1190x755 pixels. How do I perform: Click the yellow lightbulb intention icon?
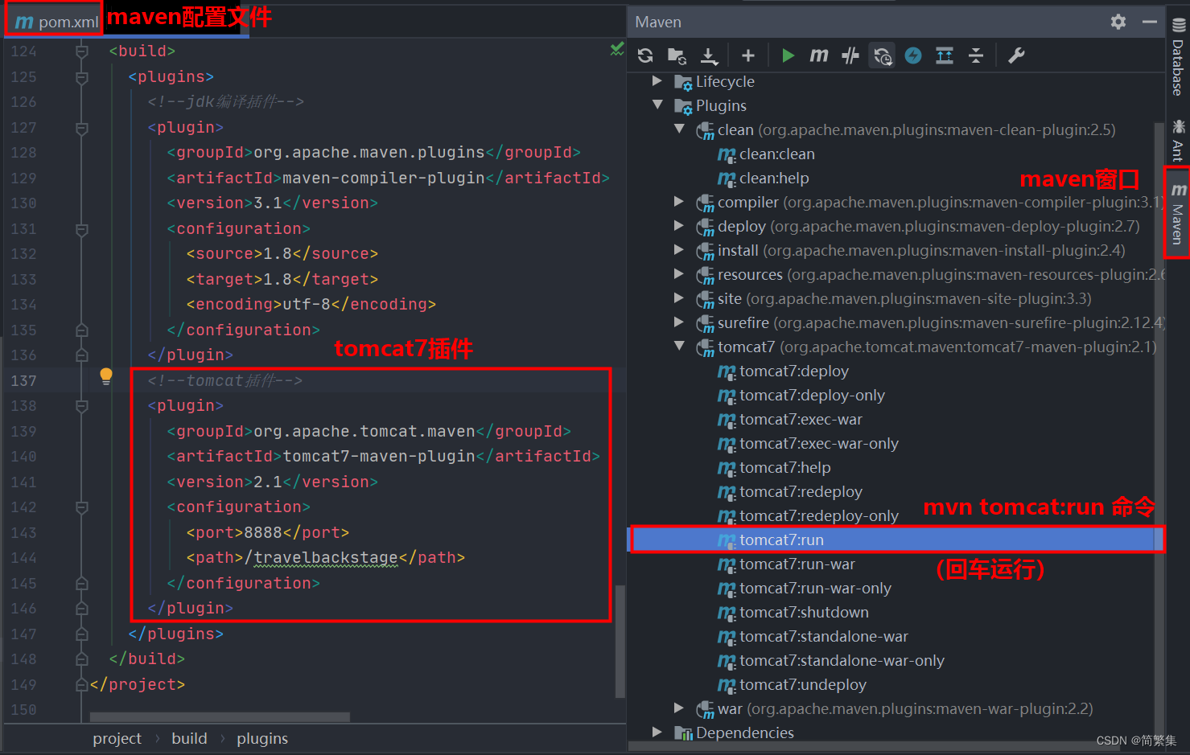[106, 376]
